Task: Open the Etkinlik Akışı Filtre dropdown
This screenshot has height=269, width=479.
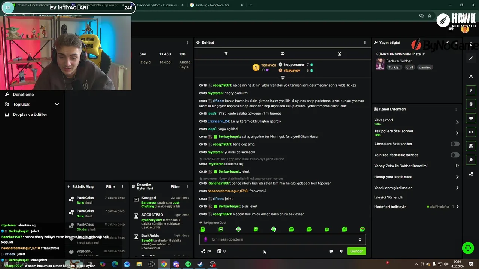Action: (x=110, y=186)
